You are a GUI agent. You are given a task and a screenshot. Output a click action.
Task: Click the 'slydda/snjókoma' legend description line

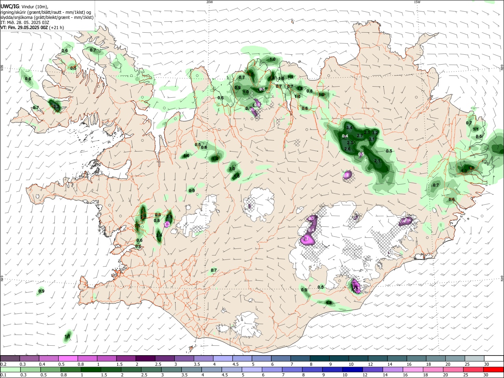(x=47, y=17)
